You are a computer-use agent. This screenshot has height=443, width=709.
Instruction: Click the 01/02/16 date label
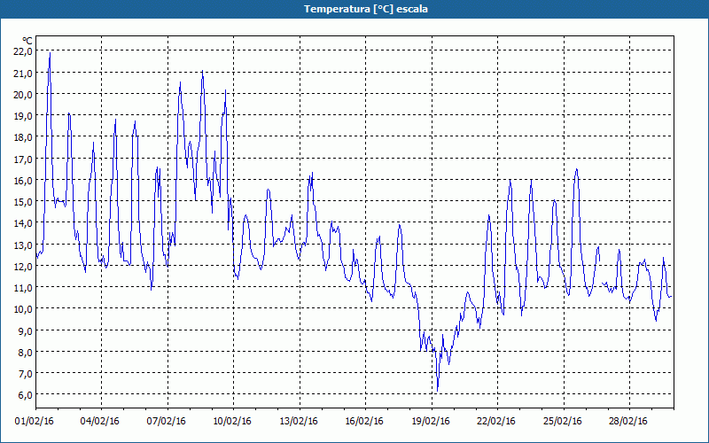34,422
